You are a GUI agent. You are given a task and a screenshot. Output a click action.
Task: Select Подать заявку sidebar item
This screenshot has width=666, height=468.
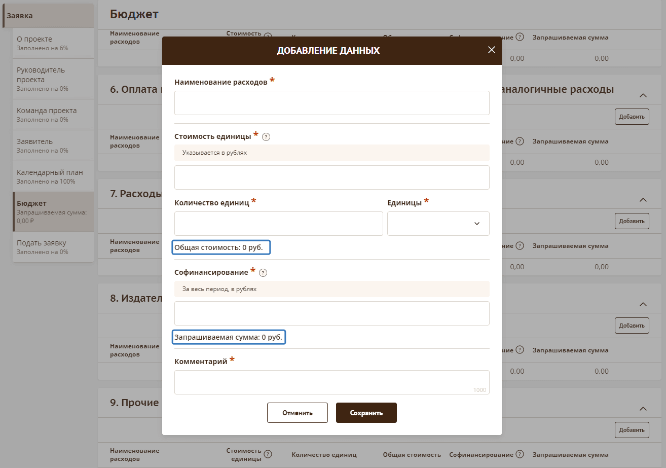[x=53, y=246]
